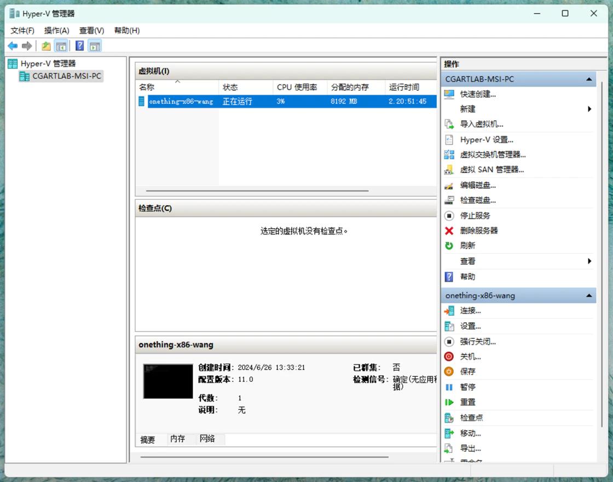Click the 设置 icon under onething-x86-wang
The image size is (613, 482).
(449, 326)
